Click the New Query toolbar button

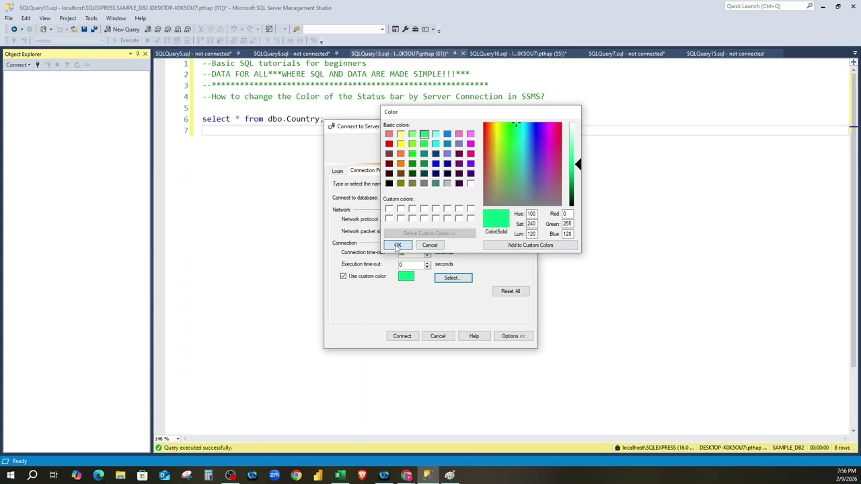[122, 30]
